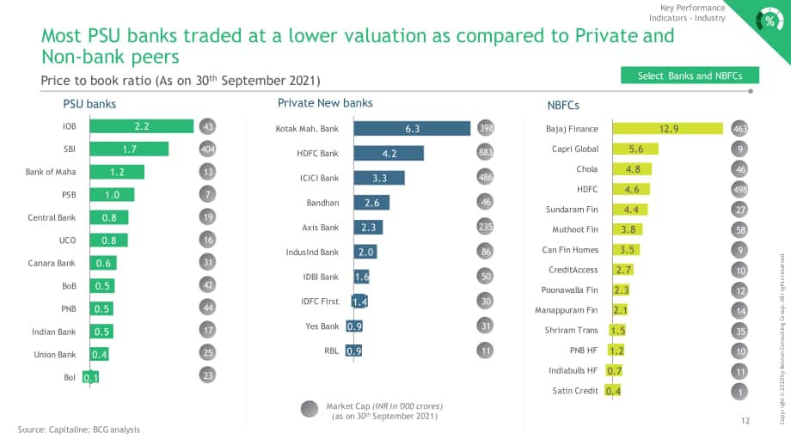Click SBI market cap bubble 404
The height and width of the screenshot is (445, 791).
tap(207, 149)
